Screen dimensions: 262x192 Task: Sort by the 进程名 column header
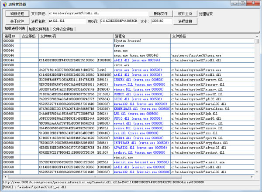coord(142,36)
